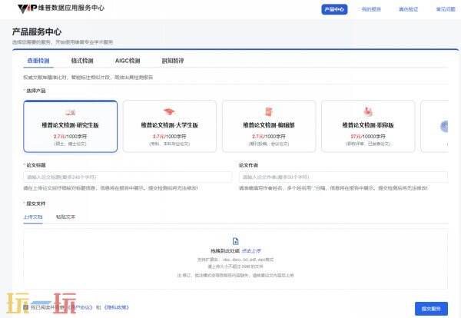Click the 27元/10000字符 price on 职称版 card
The image size is (461, 318).
tap(368, 137)
